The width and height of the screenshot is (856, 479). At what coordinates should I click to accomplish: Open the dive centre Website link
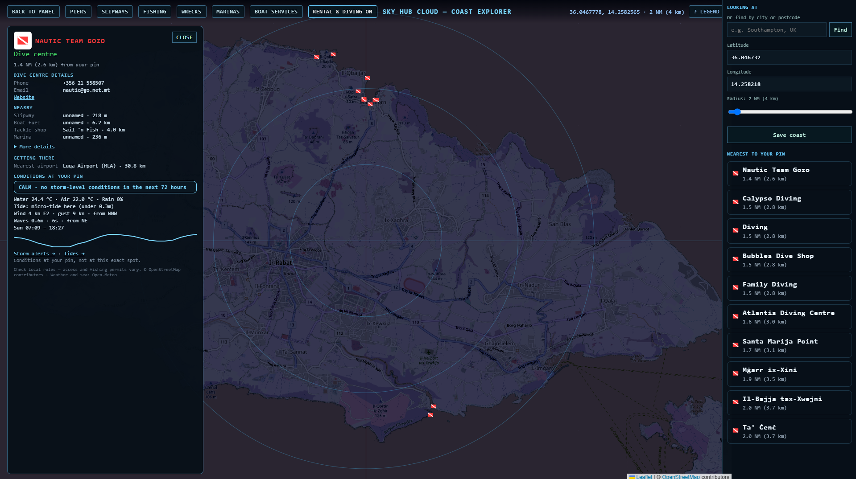tap(24, 97)
